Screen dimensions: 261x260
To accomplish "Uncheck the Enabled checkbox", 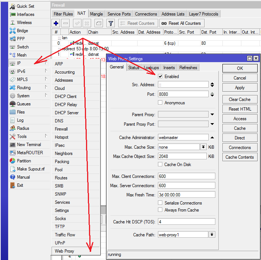I will point(160,77).
